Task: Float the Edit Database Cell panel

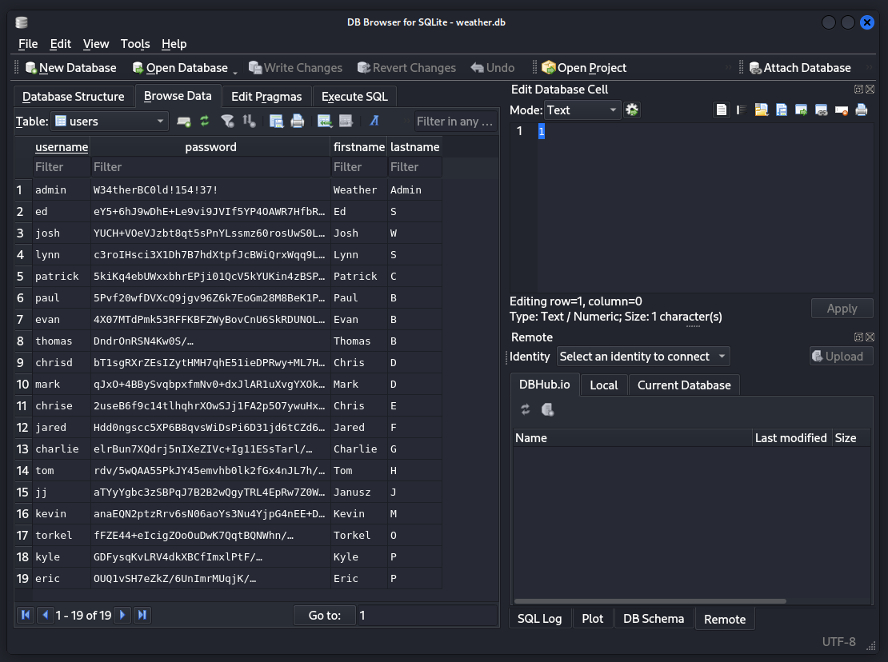Action: pyautogui.click(x=858, y=90)
